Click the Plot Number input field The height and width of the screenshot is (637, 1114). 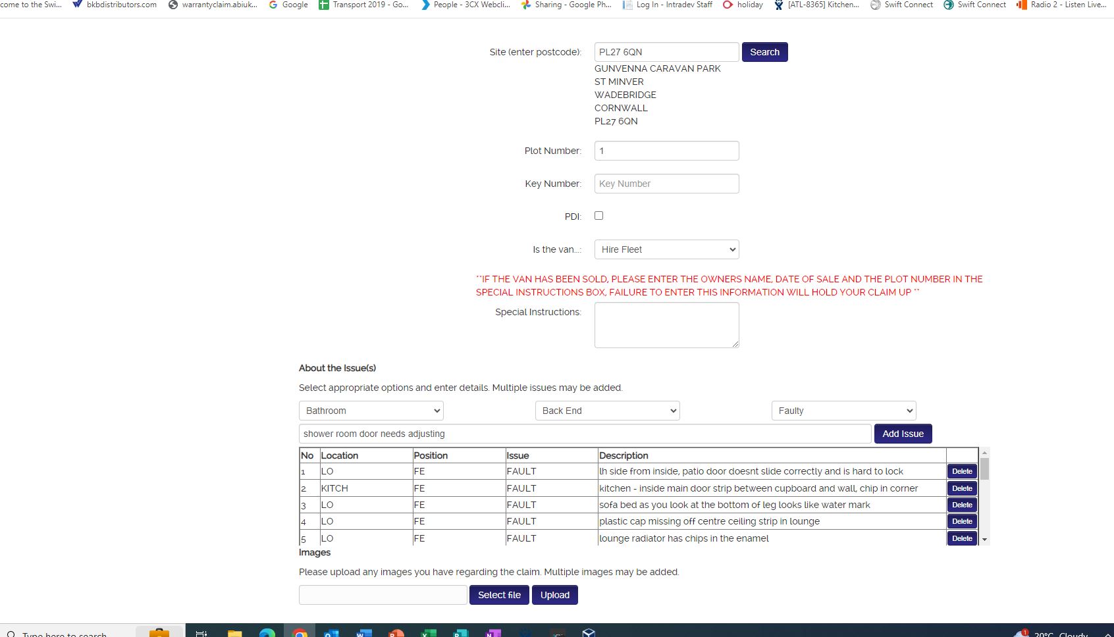666,151
